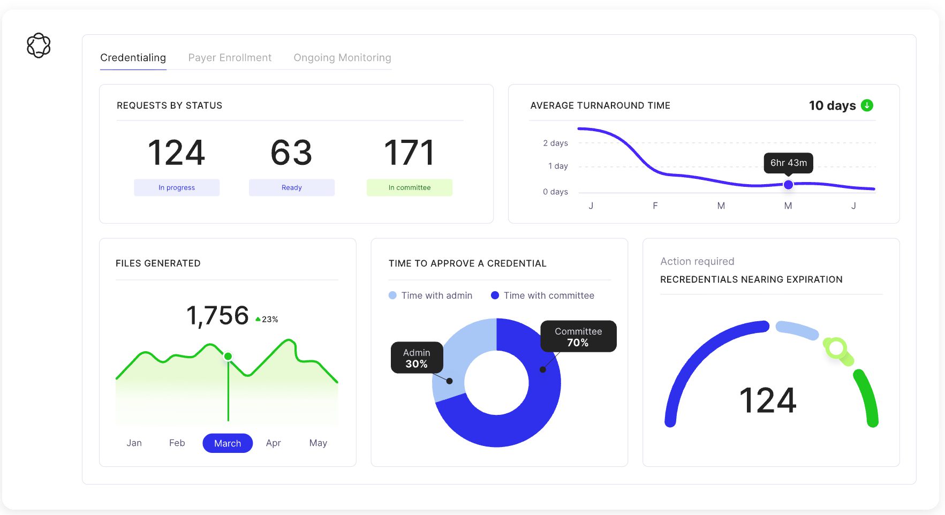
Task: Toggle the Time with admin legend entry
Action: [430, 295]
